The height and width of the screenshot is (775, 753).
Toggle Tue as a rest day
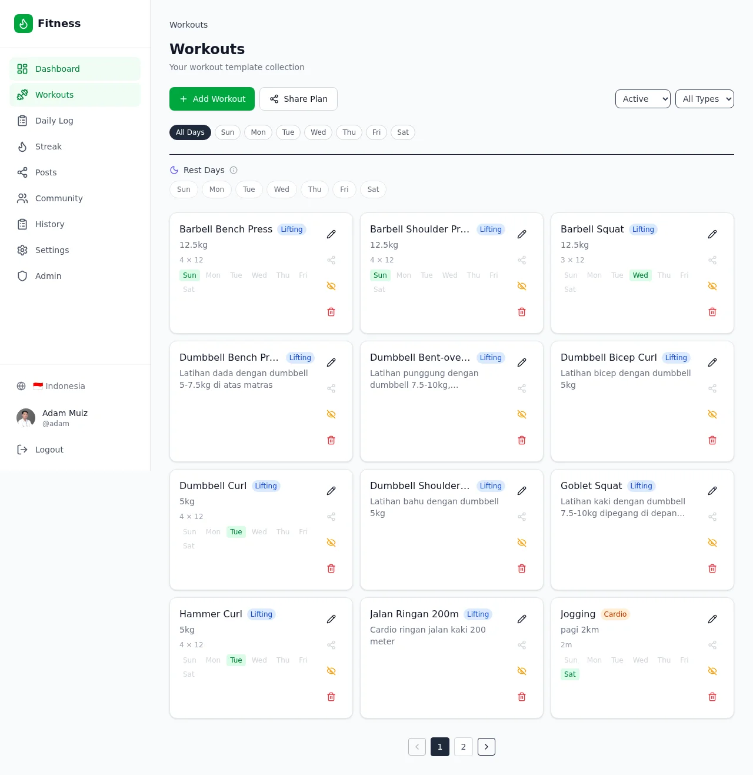tap(249, 189)
